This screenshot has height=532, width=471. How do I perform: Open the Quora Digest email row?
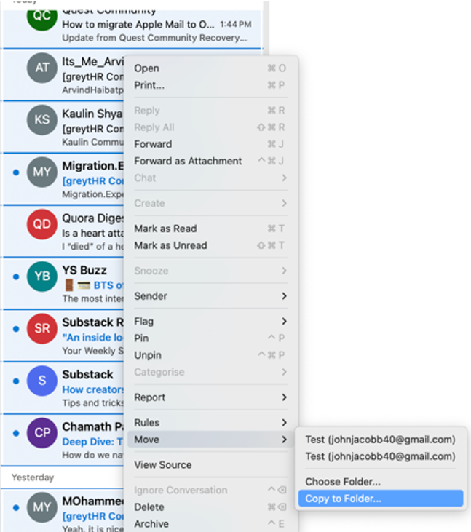click(63, 231)
